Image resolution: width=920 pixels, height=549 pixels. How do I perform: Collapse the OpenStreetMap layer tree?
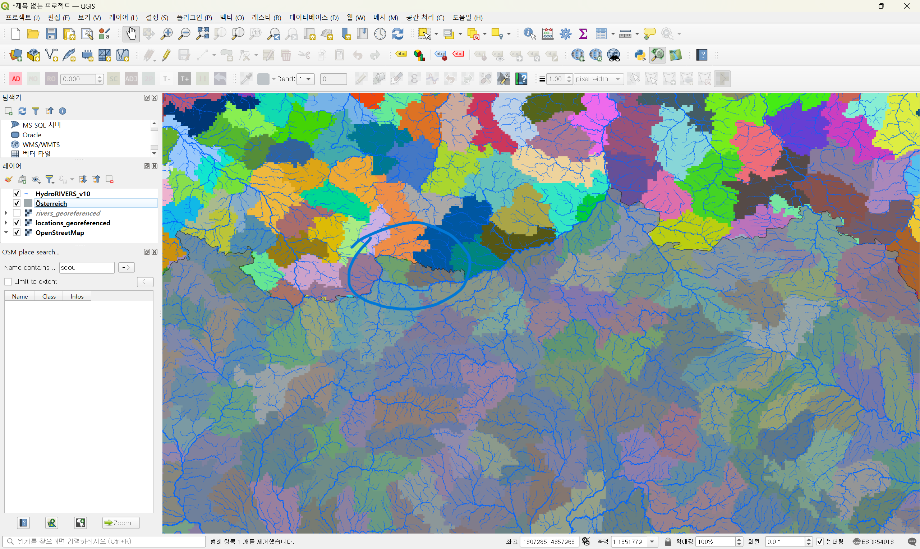[6, 232]
